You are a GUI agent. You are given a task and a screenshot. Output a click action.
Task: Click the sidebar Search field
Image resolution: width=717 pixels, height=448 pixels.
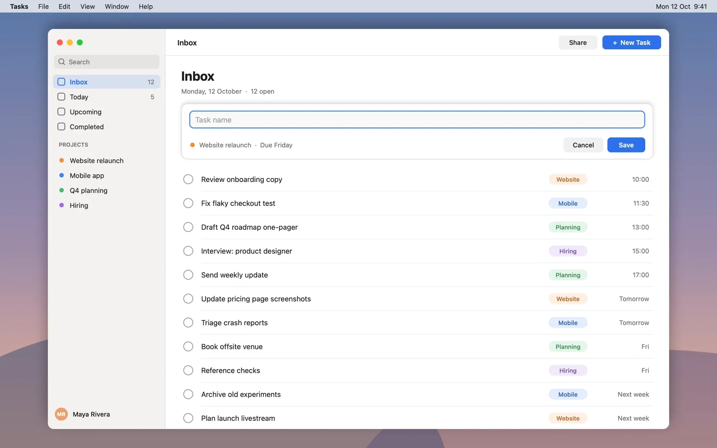107,62
